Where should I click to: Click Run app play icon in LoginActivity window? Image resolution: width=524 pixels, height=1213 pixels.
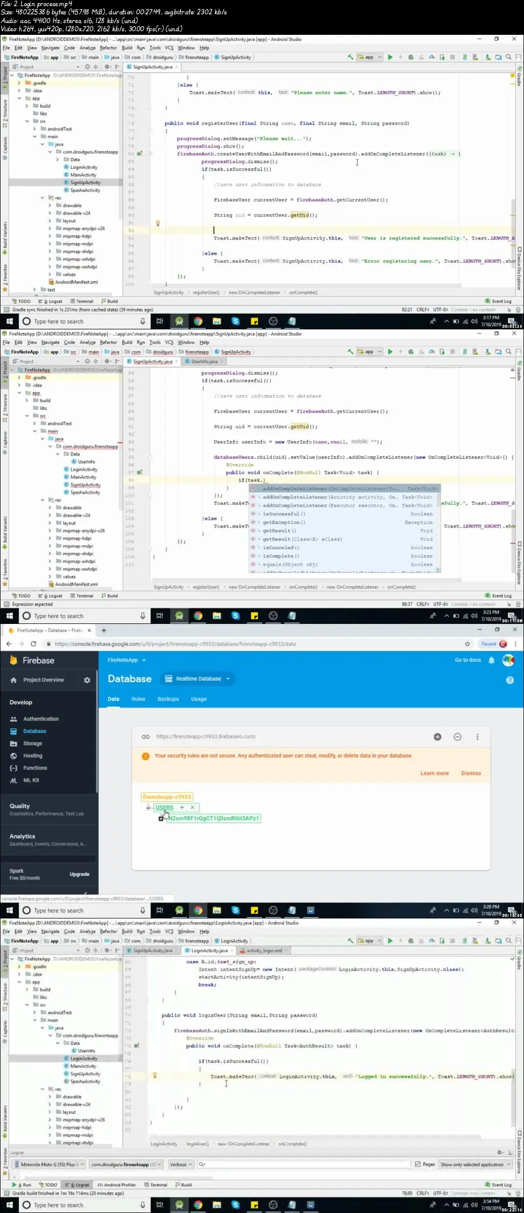tap(390, 940)
